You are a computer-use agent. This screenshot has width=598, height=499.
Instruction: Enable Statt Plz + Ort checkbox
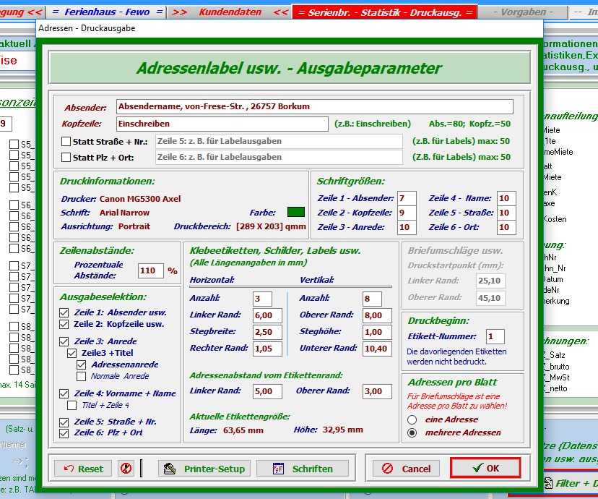(66, 157)
